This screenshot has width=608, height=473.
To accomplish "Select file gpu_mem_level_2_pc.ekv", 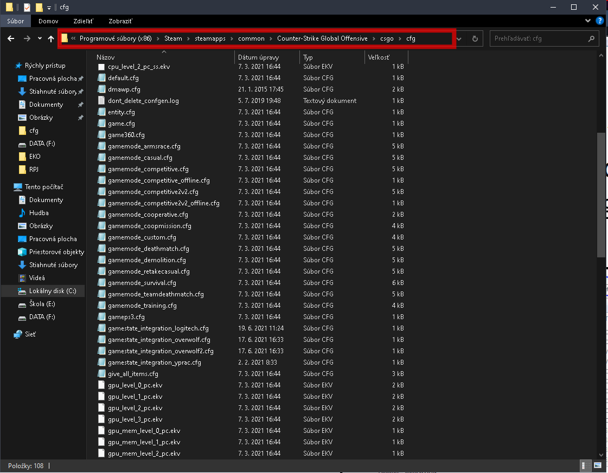I will [144, 453].
